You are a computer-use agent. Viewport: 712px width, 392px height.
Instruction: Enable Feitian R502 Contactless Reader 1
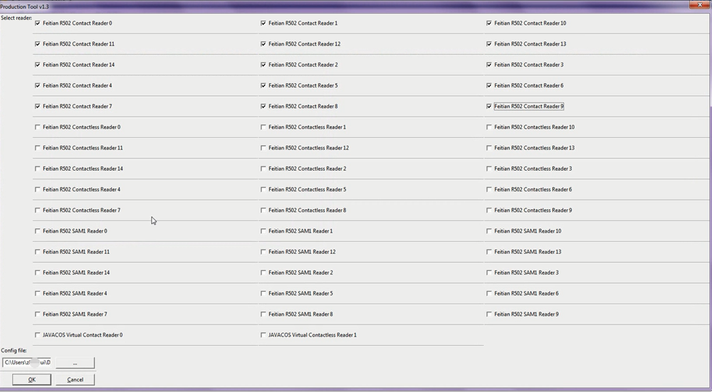point(263,127)
